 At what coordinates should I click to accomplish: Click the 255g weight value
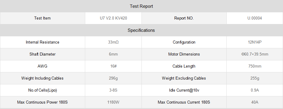[x=255, y=78]
